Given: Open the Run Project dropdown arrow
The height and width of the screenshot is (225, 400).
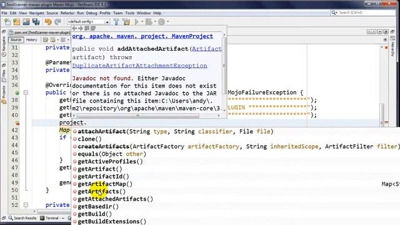Looking at the screenshot, I should pos(142,22).
